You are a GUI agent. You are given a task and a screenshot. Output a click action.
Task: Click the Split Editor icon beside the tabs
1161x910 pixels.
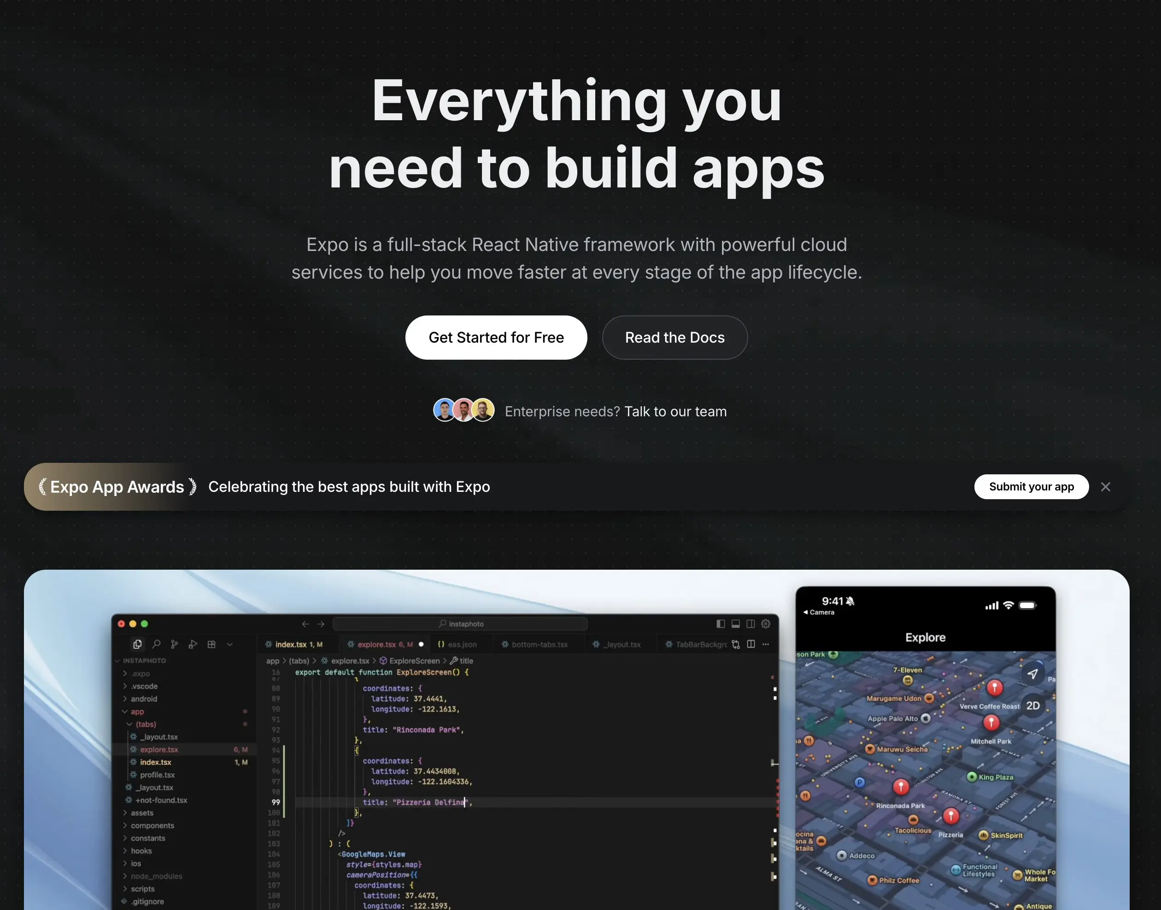[x=751, y=644]
